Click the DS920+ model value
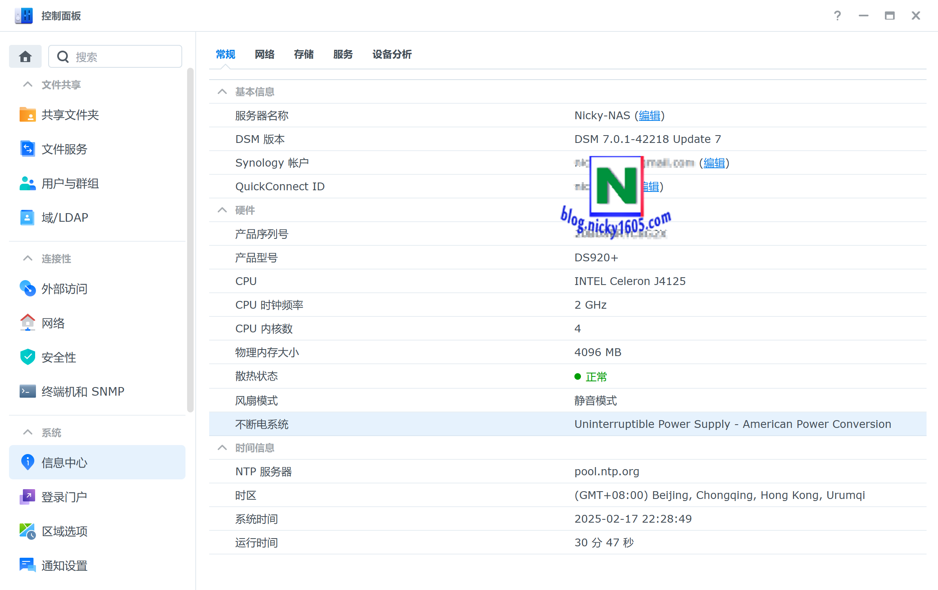 click(596, 258)
